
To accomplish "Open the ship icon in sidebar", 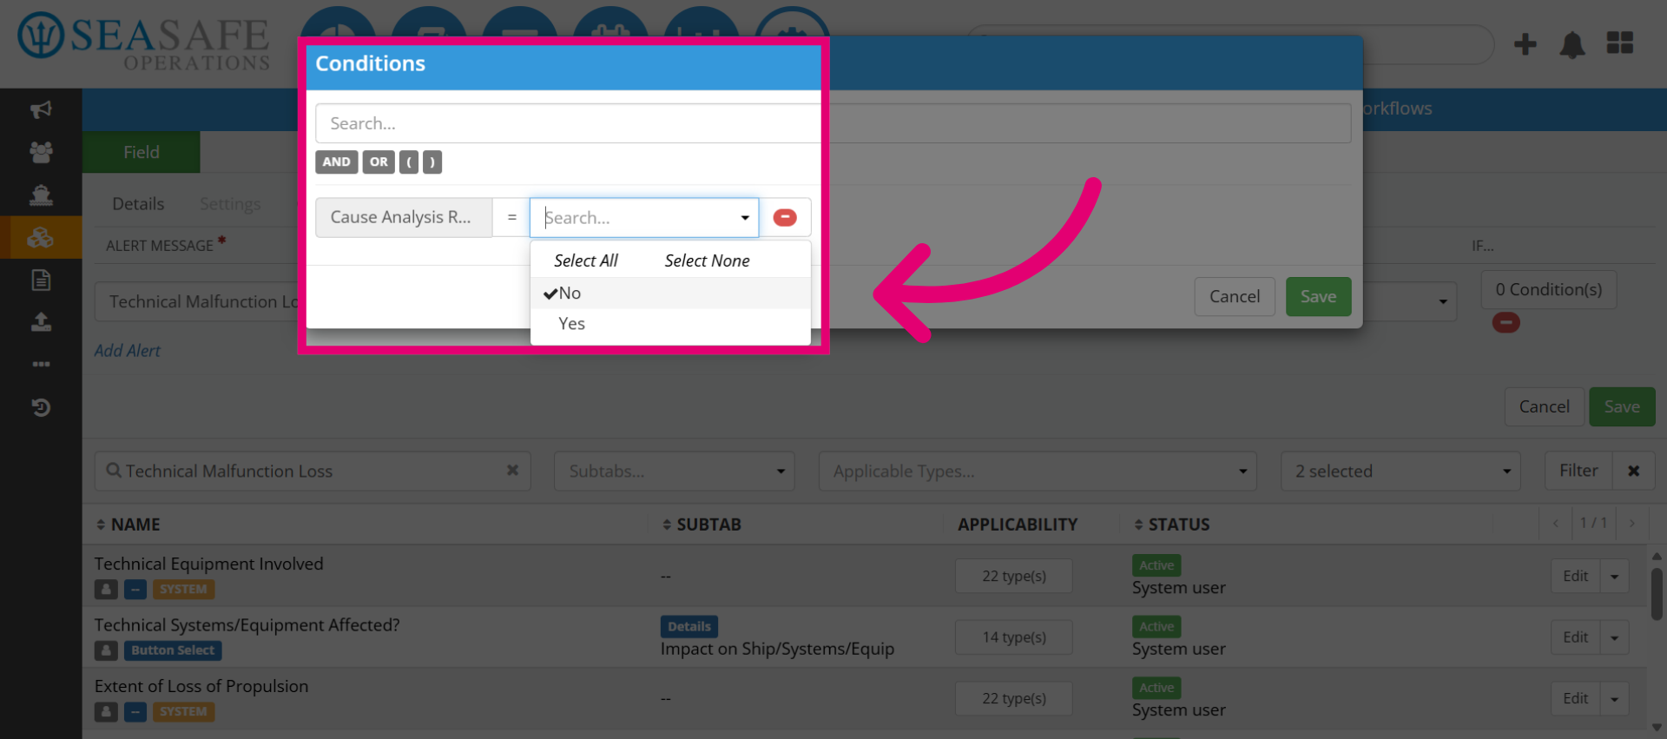I will (x=41, y=195).
